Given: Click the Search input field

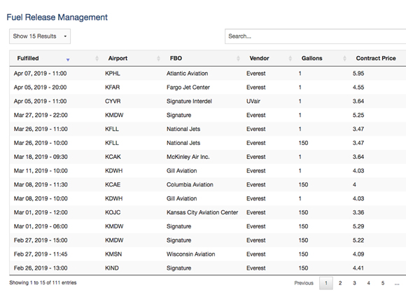Looking at the screenshot, I should (x=316, y=36).
